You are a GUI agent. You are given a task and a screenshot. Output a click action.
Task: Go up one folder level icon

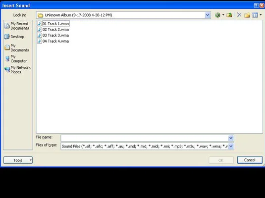[229, 15]
